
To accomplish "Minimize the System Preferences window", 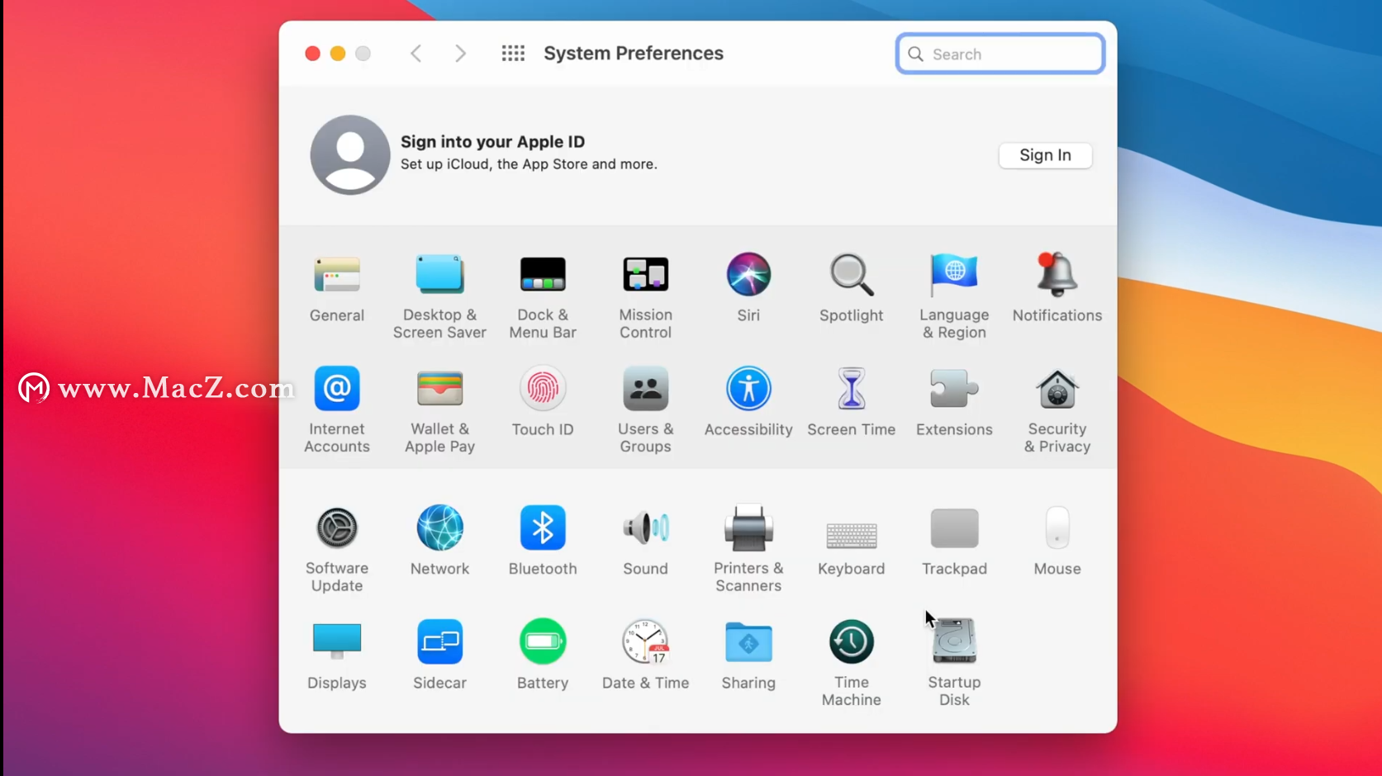I will 338,54.
